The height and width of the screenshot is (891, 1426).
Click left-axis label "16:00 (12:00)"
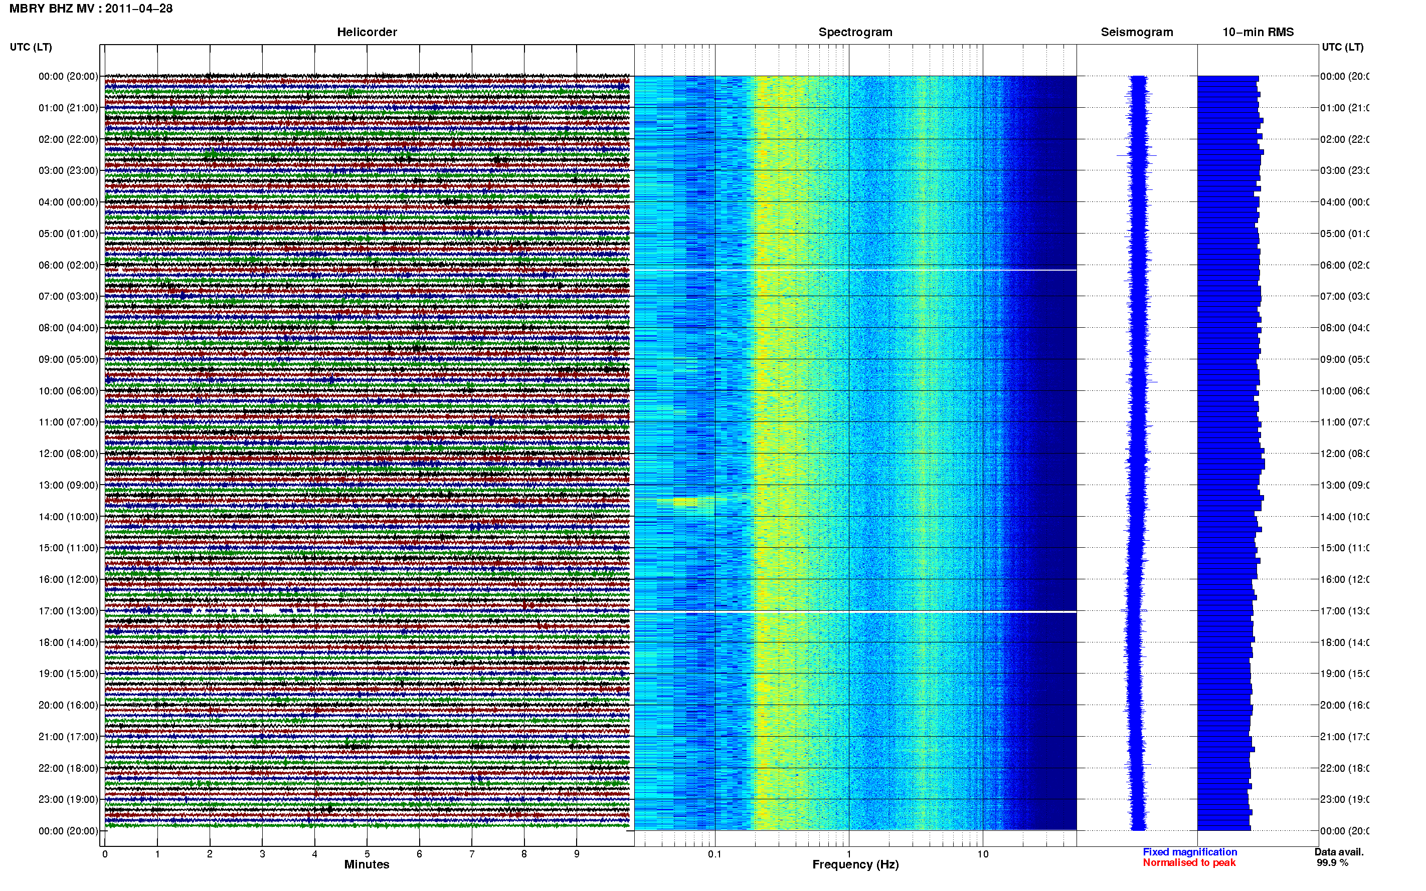pyautogui.click(x=68, y=579)
